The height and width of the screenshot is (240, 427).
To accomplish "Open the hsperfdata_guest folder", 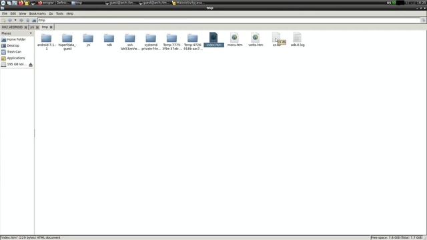I will 67,41.
